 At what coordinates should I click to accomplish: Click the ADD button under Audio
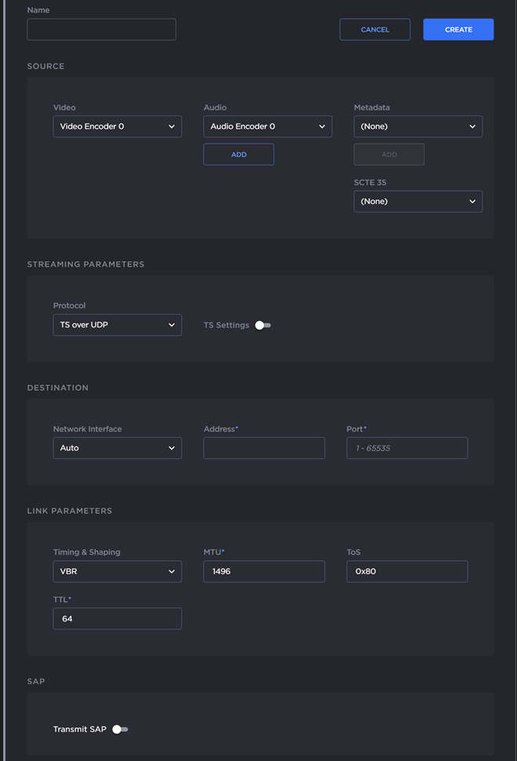click(x=238, y=154)
